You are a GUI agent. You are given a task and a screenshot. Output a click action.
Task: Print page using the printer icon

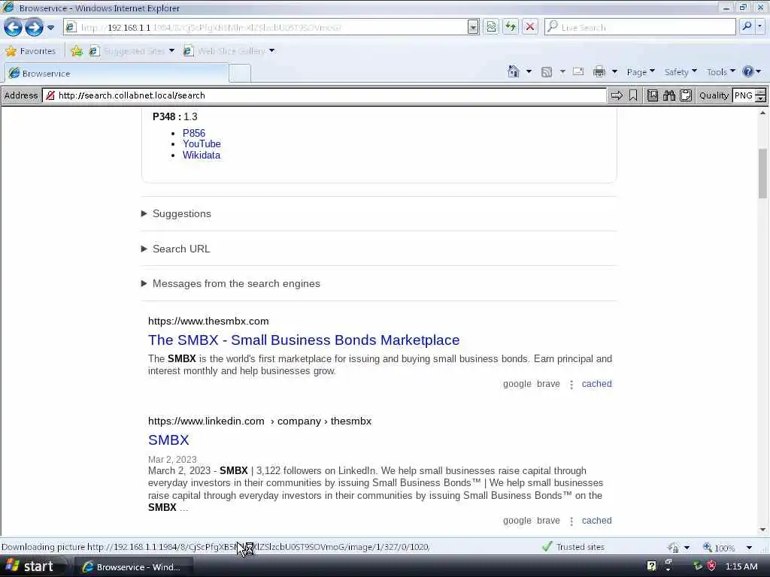(599, 72)
